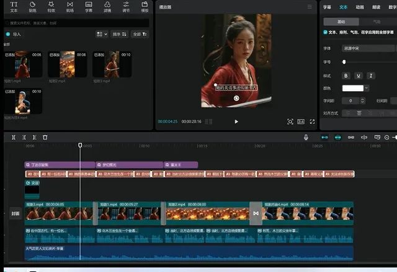Screen dimensions: 397x272
Task: Select the subtitle text box in preview
Action: coord(236,88)
